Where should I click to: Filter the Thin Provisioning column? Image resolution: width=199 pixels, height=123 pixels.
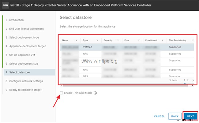pos(193,40)
